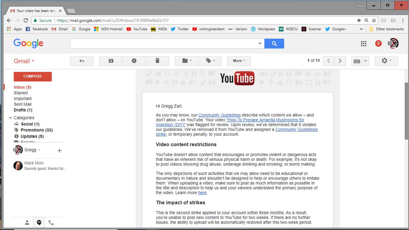
Task: Open the Labels tag dropdown
Action: click(210, 61)
